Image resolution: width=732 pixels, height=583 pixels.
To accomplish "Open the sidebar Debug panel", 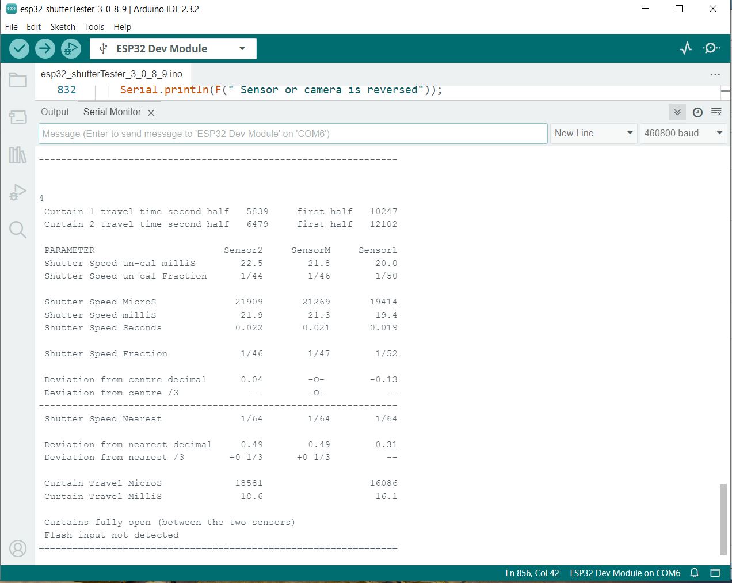I will tap(18, 192).
